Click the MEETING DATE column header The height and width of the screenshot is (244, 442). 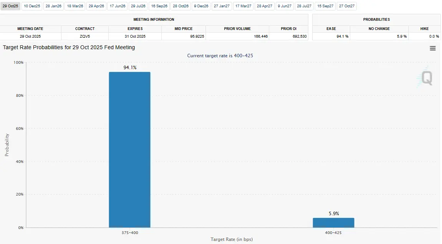pyautogui.click(x=30, y=29)
